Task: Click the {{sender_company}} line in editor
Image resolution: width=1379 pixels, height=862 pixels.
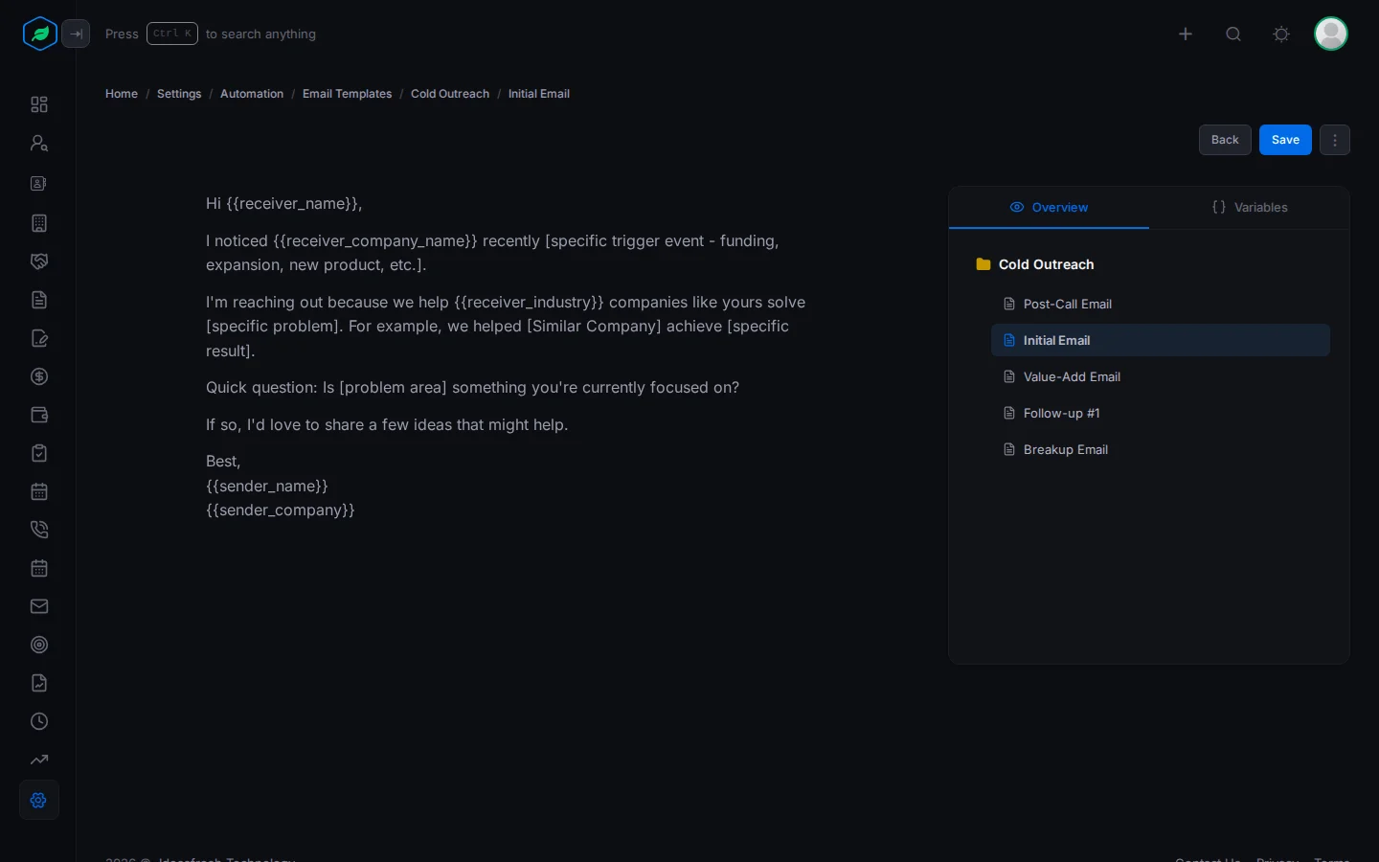Action: 281,510
